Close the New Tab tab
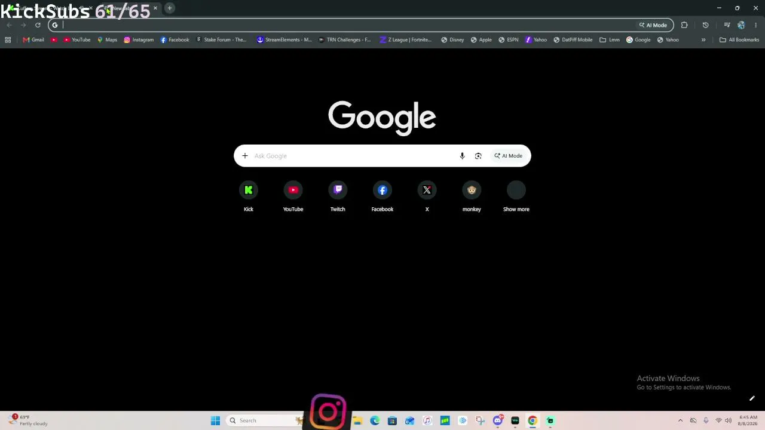Image resolution: width=765 pixels, height=430 pixels. 155,8
